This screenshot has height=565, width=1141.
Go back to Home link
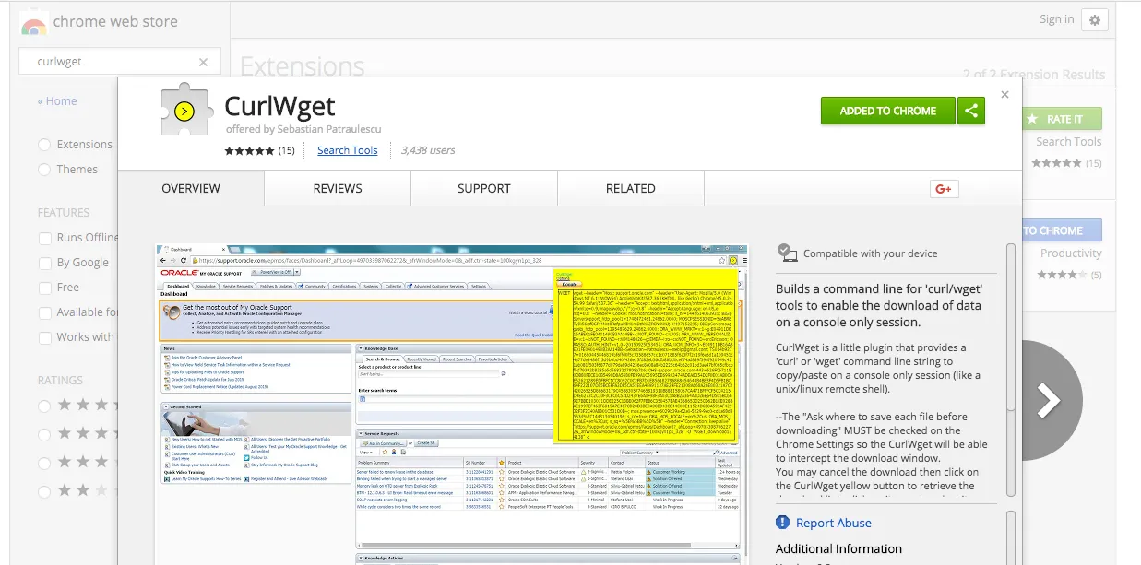coord(57,101)
